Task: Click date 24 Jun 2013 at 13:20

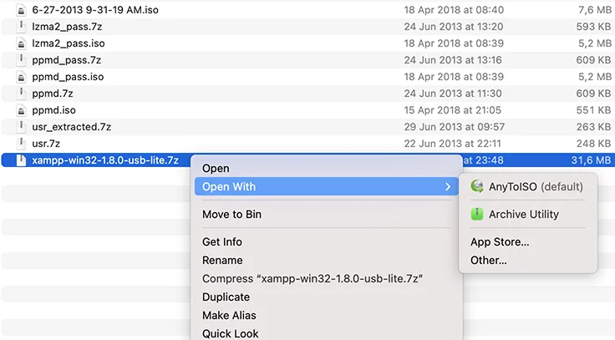Action: click(x=454, y=27)
